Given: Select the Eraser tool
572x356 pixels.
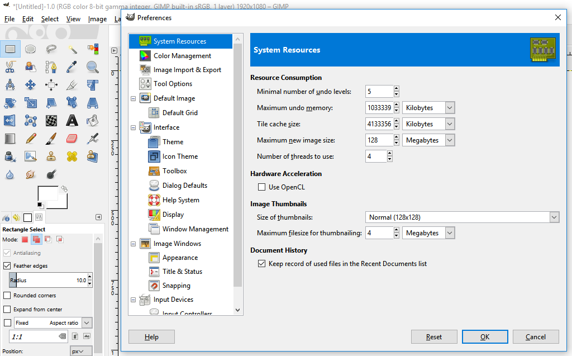Looking at the screenshot, I should [72, 139].
